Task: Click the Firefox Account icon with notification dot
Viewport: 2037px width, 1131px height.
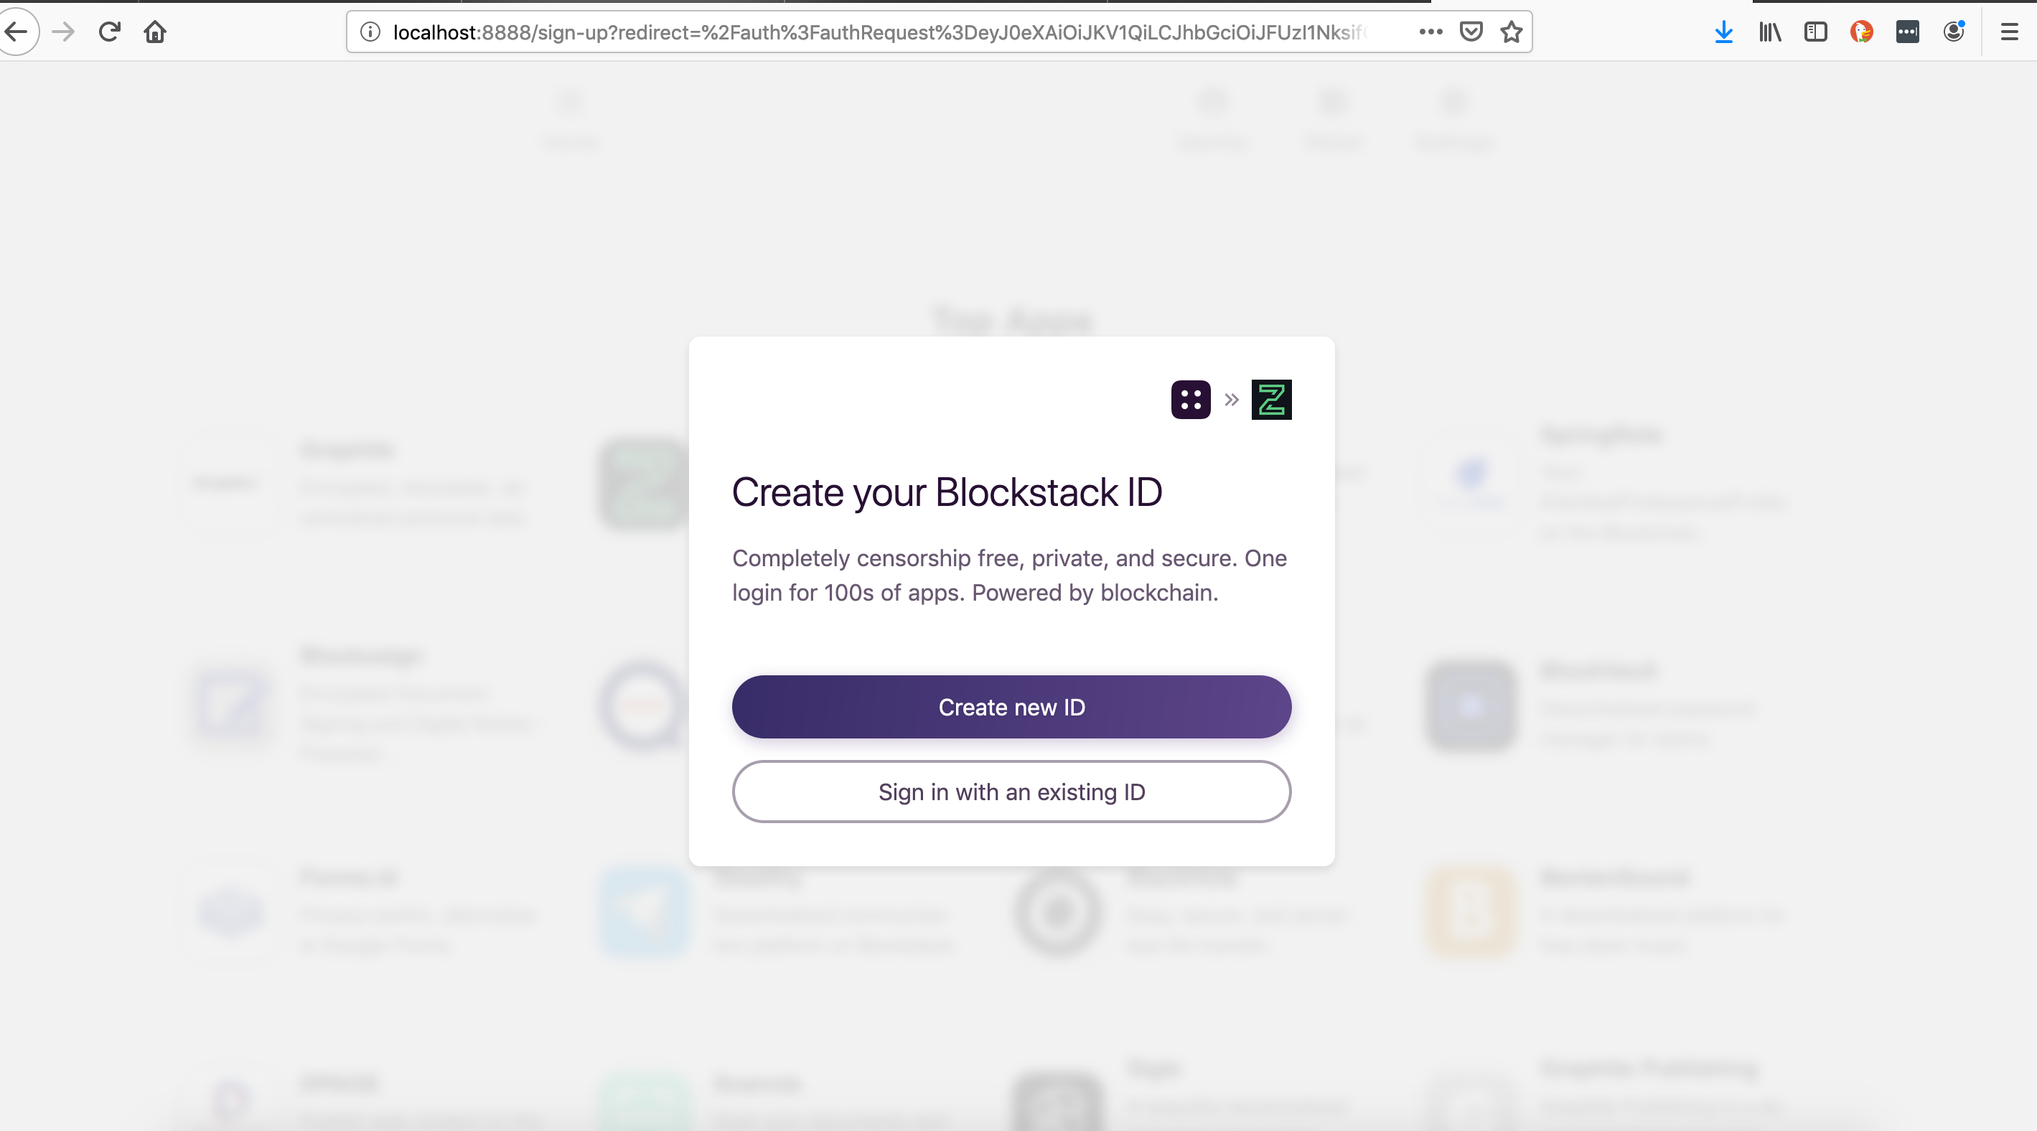Action: (1954, 32)
